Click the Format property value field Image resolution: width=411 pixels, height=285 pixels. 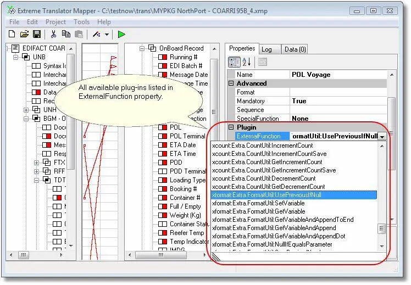click(338, 92)
